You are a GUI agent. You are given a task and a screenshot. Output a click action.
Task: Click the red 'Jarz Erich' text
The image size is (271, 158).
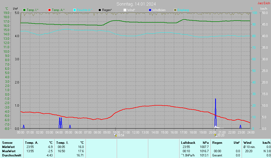tap(264, 3)
